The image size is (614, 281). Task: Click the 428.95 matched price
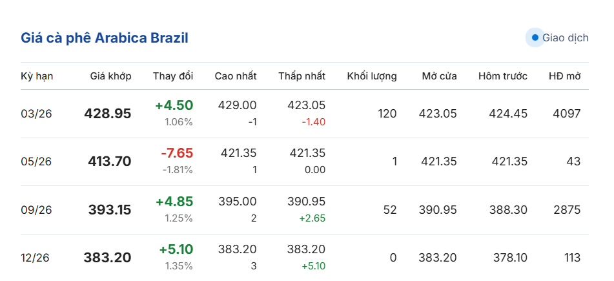[x=108, y=114]
